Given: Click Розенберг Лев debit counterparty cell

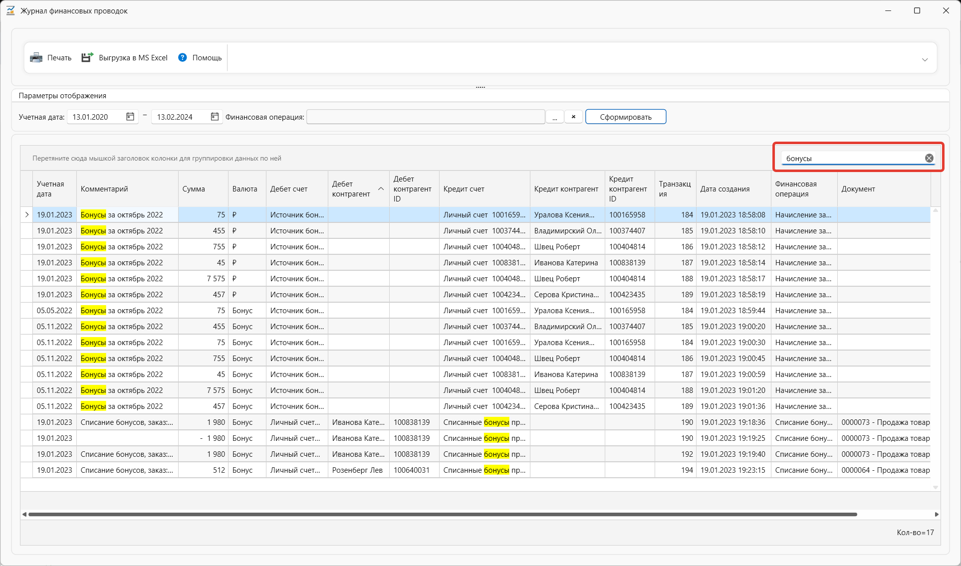Looking at the screenshot, I should click(x=358, y=470).
